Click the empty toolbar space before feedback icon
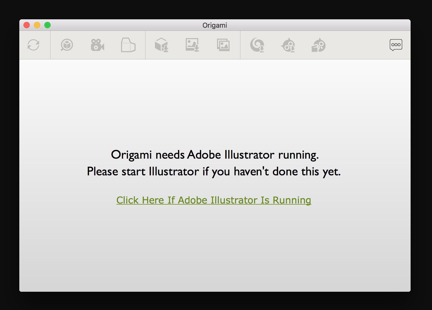Screen dimensions: 432x310 click(x=357, y=45)
